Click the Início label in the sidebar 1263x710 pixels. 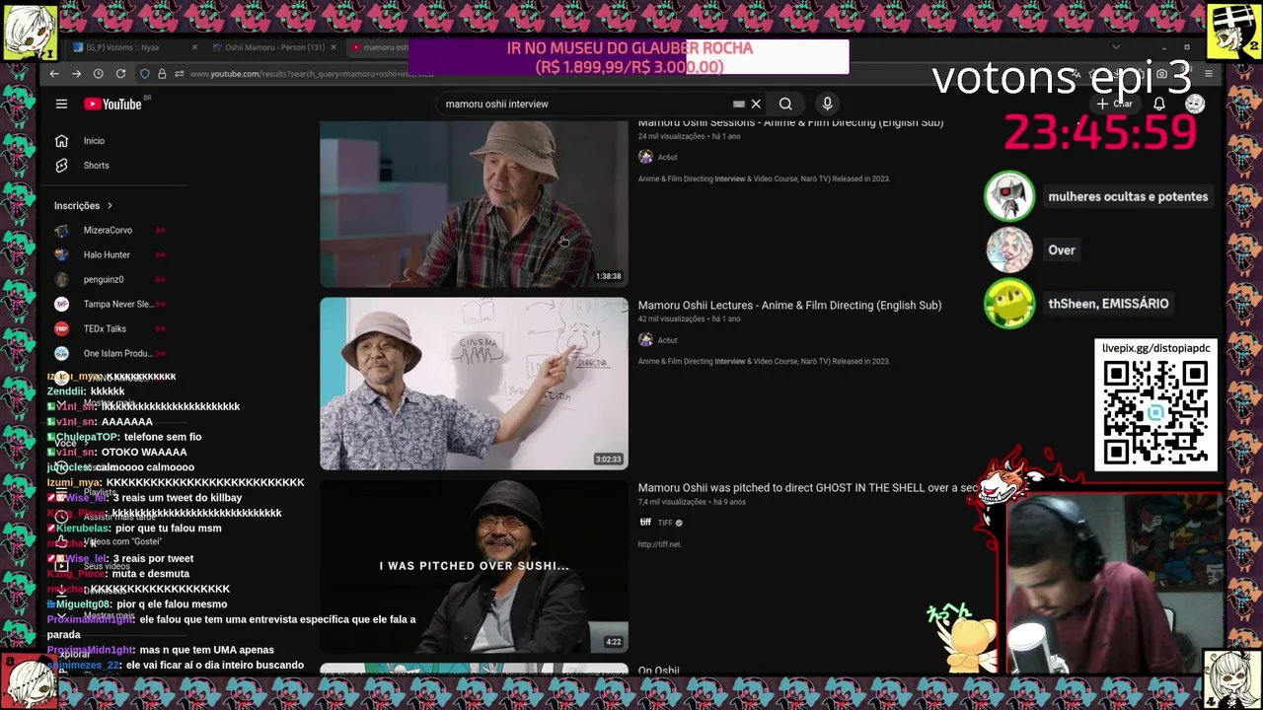coord(94,141)
